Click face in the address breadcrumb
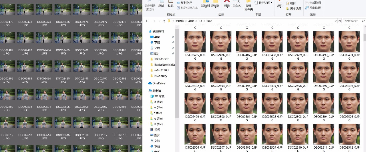 pos(209,21)
